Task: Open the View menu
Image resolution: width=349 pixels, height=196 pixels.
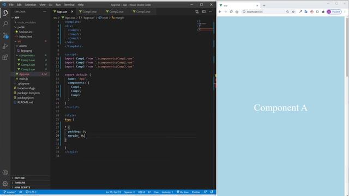Action: [43, 5]
